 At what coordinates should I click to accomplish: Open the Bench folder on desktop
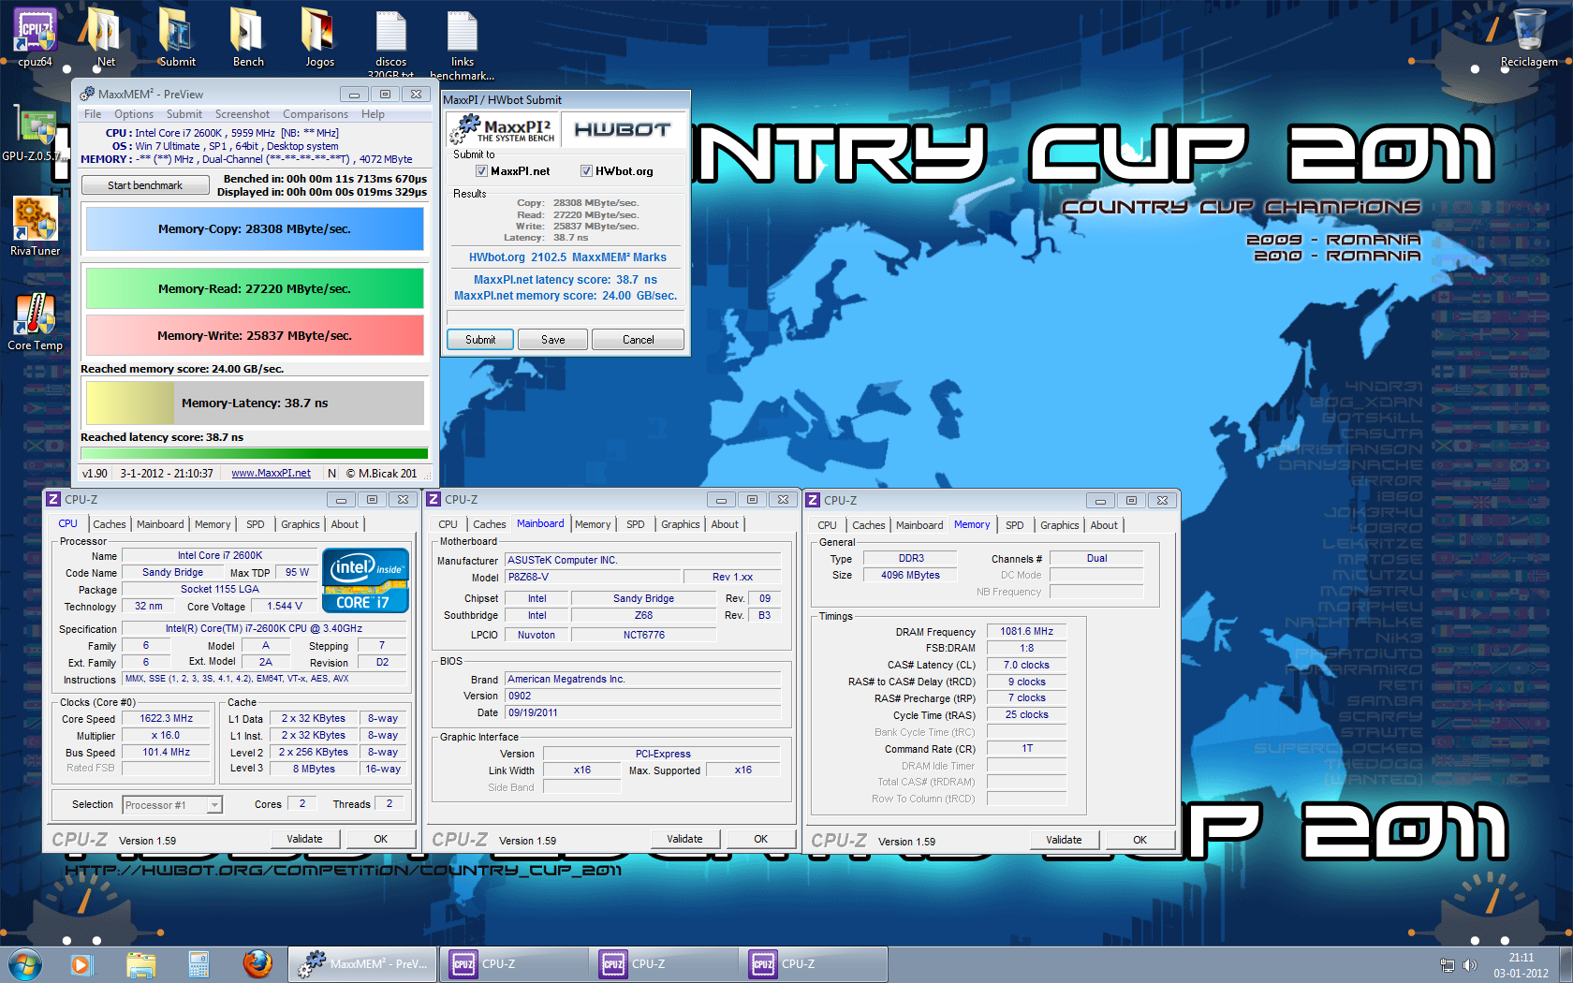click(248, 37)
